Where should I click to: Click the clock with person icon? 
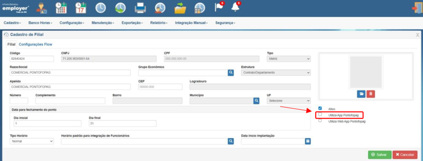pyautogui.click(x=160, y=8)
